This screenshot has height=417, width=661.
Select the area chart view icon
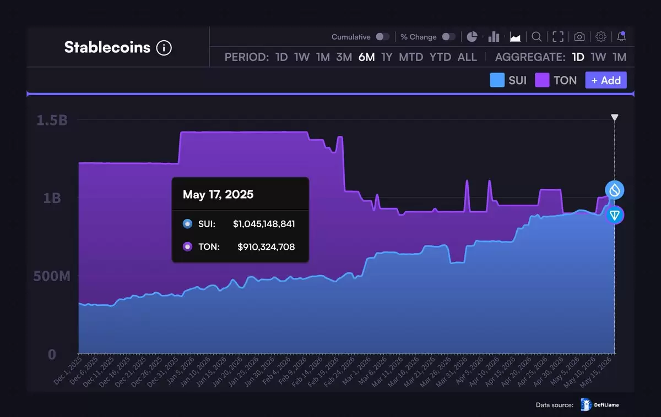pos(516,37)
